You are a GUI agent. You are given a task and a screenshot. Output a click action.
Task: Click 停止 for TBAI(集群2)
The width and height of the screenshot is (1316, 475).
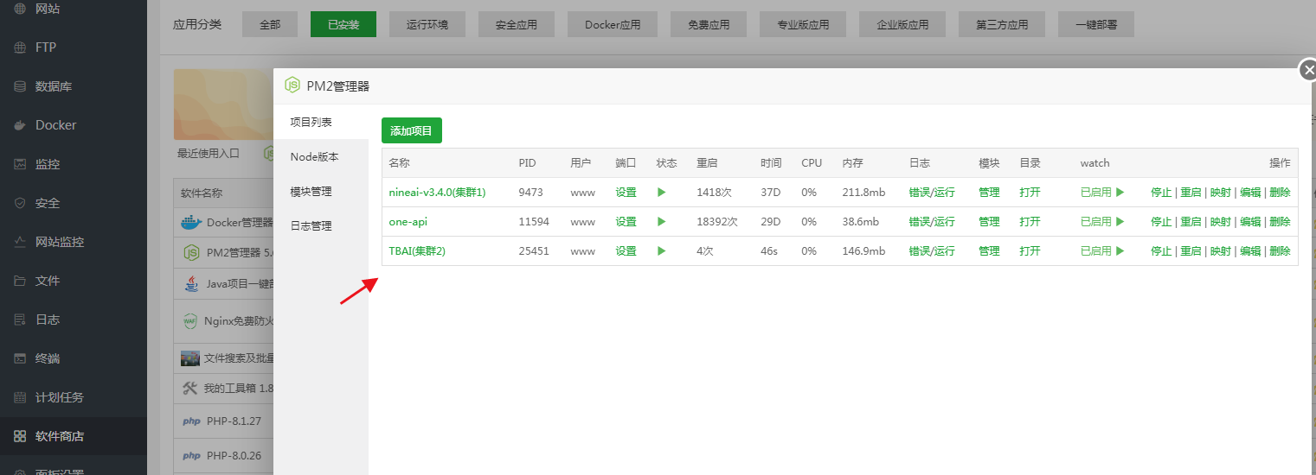(x=1161, y=250)
